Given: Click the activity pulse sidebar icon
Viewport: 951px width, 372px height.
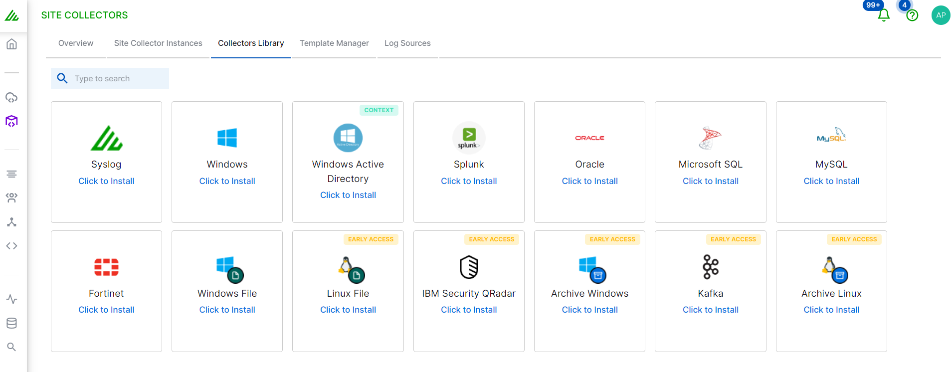Looking at the screenshot, I should point(11,299).
